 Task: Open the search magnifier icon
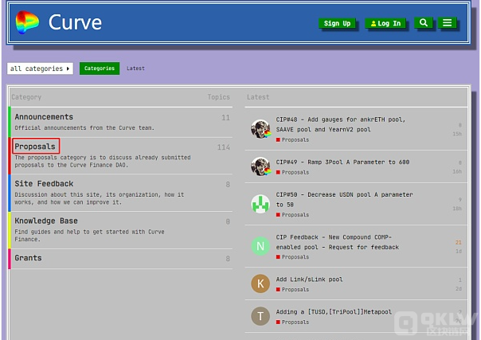424,22
